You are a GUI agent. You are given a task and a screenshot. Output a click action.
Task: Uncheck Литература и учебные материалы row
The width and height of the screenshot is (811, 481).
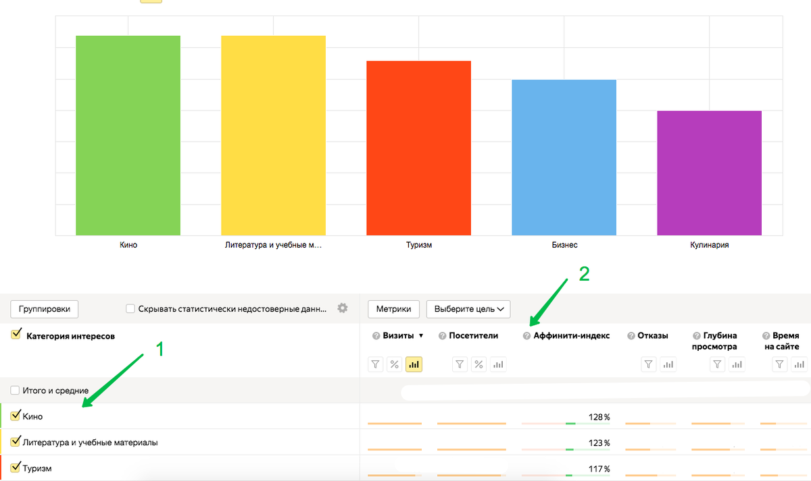(16, 441)
